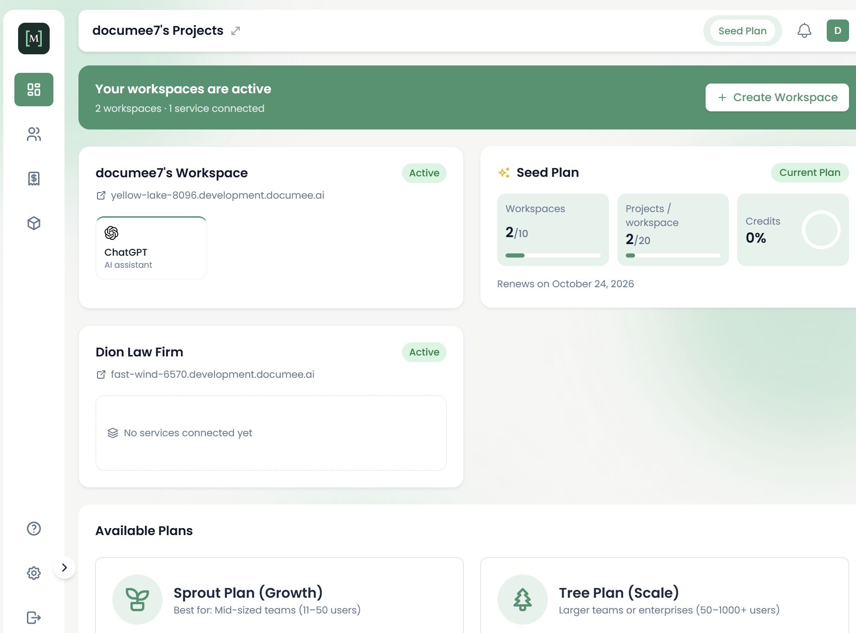Viewport: 856px width, 633px height.
Task: Click the external link icon for fast-wind-6570
Action: (101, 375)
